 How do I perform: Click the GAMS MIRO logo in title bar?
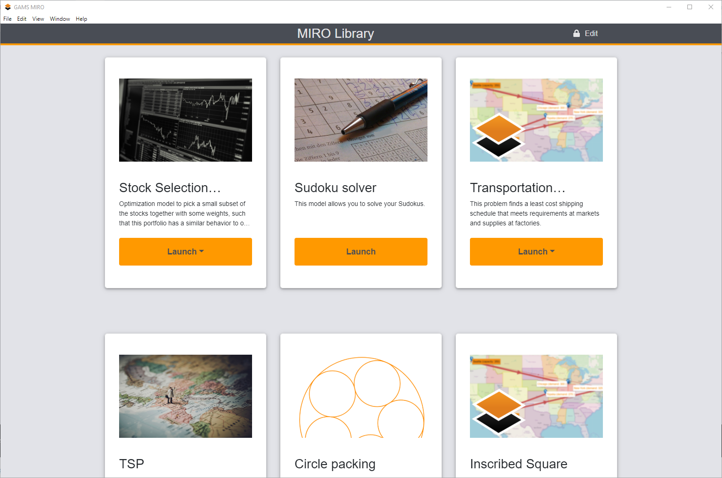tap(7, 7)
